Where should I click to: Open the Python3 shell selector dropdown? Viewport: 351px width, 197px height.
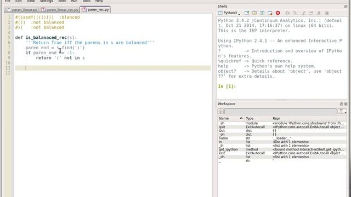[x=229, y=13]
